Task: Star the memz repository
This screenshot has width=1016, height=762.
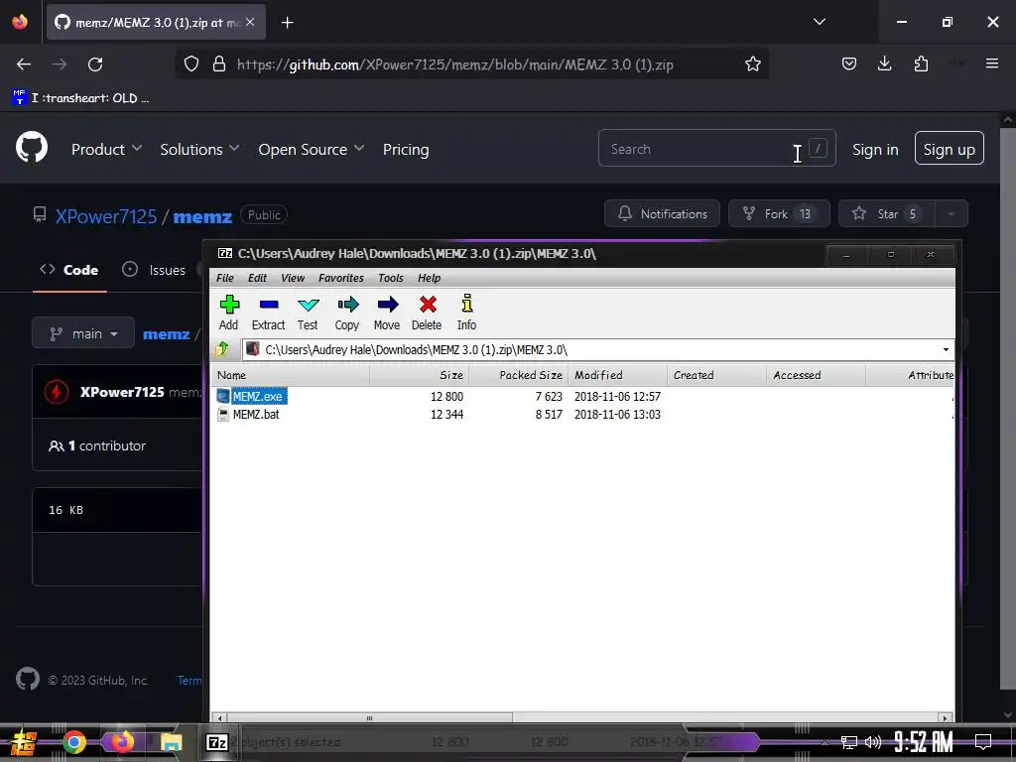Action: [x=886, y=214]
